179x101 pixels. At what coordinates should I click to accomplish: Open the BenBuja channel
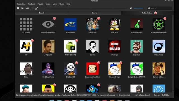pos(114,46)
